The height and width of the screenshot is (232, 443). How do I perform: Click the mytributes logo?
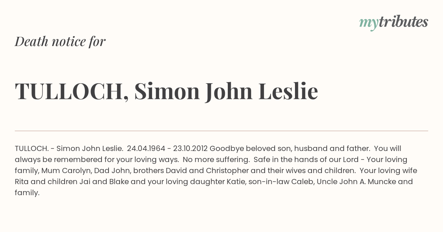[x=394, y=23]
